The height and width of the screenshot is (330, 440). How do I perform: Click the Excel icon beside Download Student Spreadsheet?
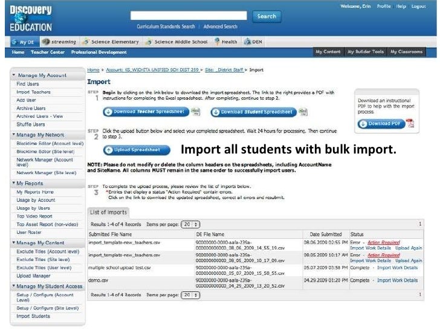click(303, 112)
